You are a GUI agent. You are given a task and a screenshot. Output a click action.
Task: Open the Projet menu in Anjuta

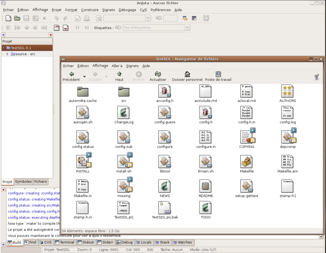(57, 10)
